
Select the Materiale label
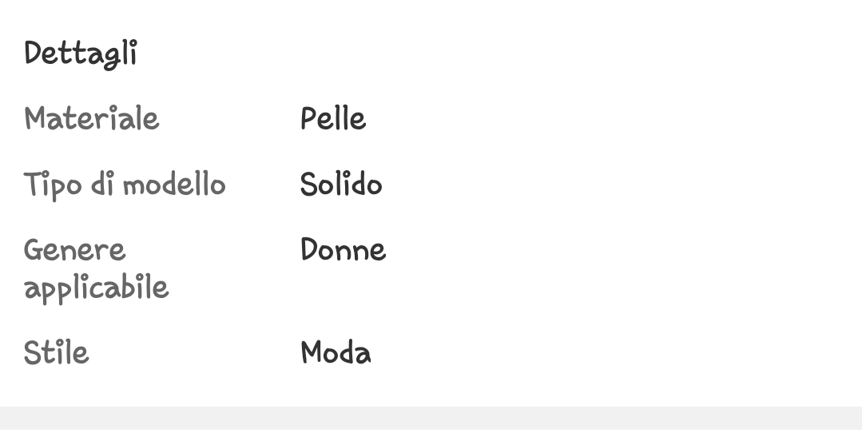coord(91,119)
